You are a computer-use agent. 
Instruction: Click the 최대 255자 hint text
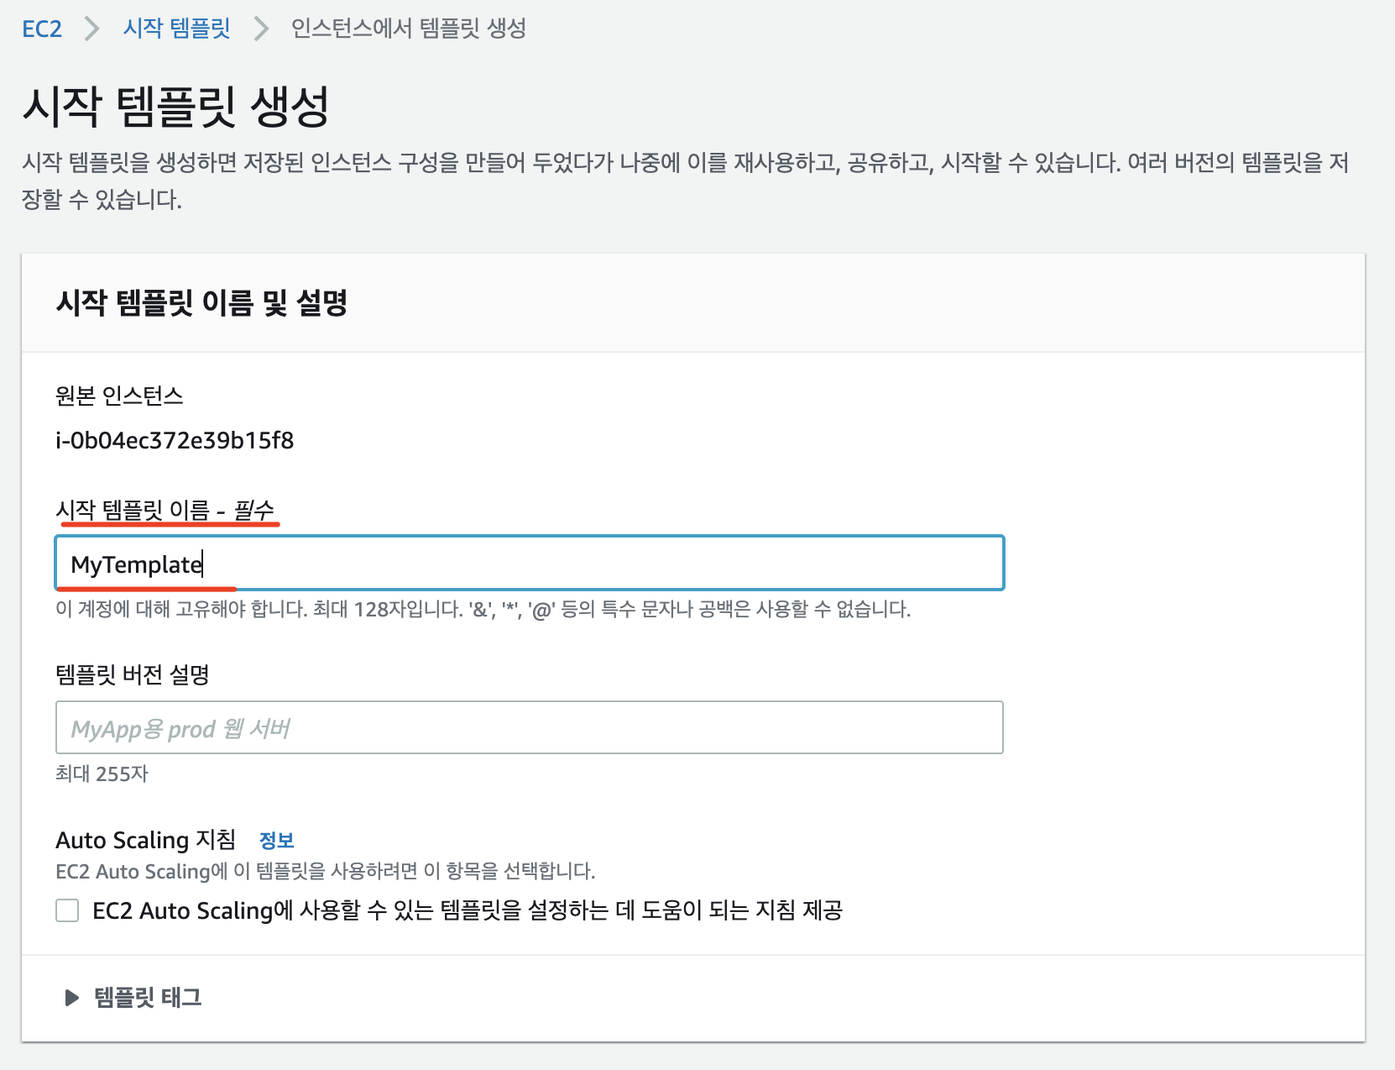tap(102, 774)
